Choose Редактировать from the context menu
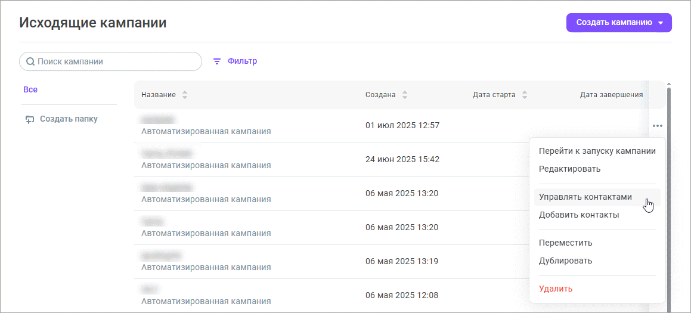This screenshot has width=691, height=313. click(569, 169)
